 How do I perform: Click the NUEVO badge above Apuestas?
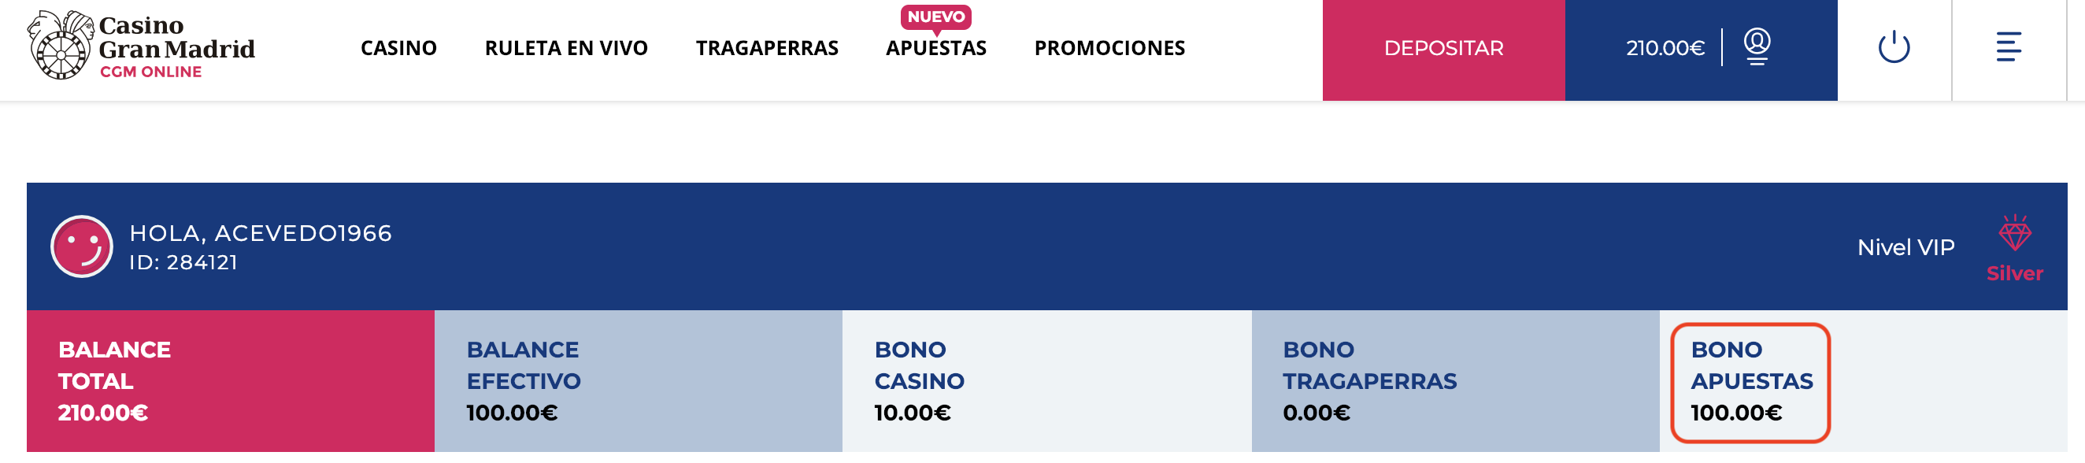coord(935,17)
